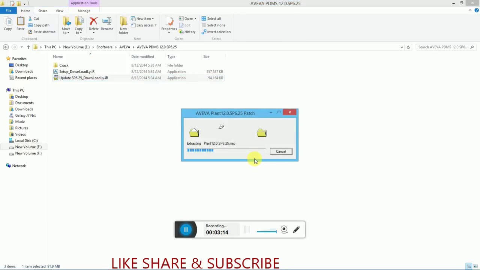Open Recent places in navigation pane

(x=26, y=78)
